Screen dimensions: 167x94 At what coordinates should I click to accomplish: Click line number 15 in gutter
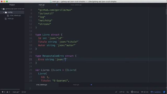pos(31,35)
